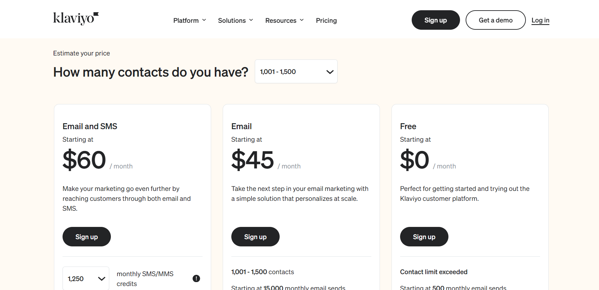Click the Email and SMS plan title
The width and height of the screenshot is (599, 290).
90,126
